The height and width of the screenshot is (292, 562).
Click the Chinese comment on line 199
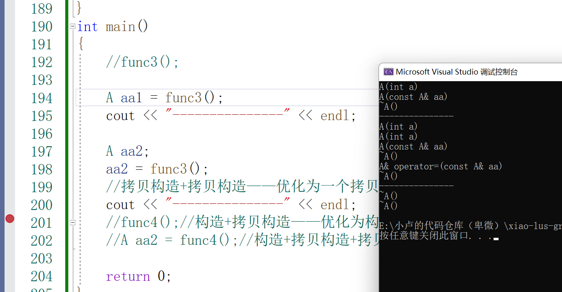pos(243,187)
